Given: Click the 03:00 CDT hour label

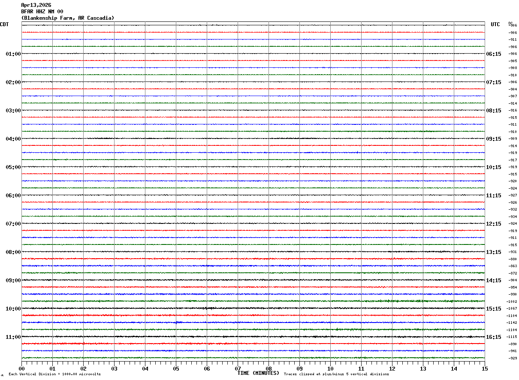Looking at the screenshot, I should (13, 111).
